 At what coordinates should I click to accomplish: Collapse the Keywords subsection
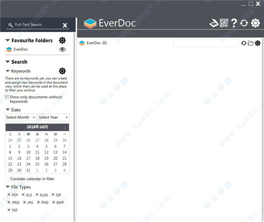8,71
